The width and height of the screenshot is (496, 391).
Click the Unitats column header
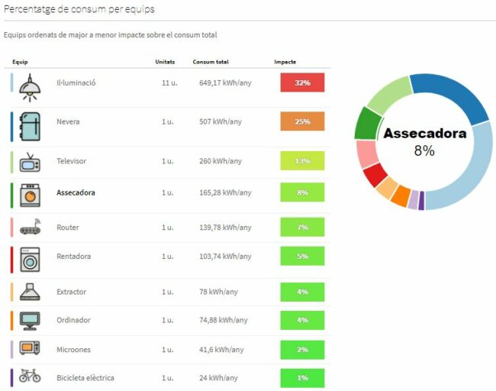pyautogui.click(x=165, y=62)
